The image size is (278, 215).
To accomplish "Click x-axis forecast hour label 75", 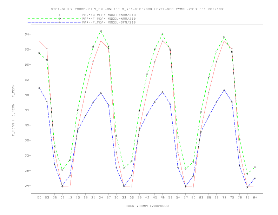I will (x=232, y=197).
